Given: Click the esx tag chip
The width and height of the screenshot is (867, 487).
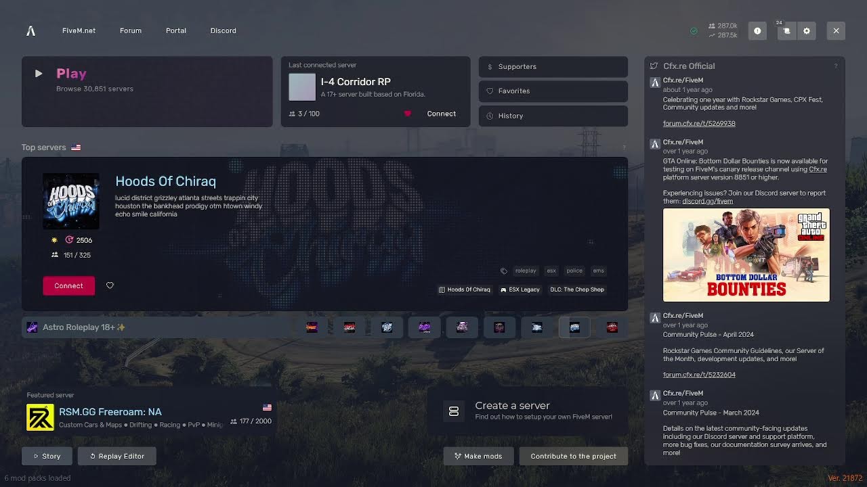Looking at the screenshot, I should [551, 271].
